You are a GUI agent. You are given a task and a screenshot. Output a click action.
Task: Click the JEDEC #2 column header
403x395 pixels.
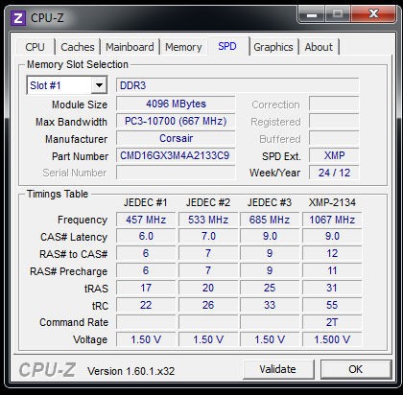coord(208,202)
